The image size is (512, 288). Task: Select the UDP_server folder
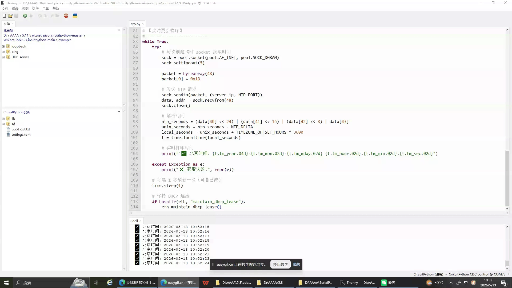click(x=20, y=57)
